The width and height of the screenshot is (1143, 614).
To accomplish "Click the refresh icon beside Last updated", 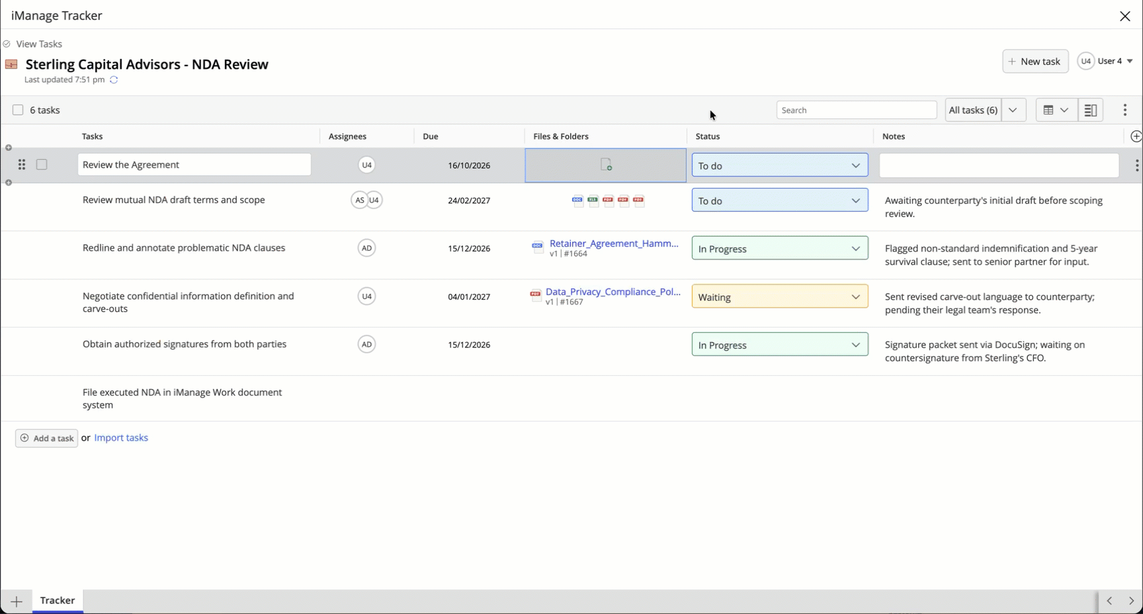I will (114, 79).
